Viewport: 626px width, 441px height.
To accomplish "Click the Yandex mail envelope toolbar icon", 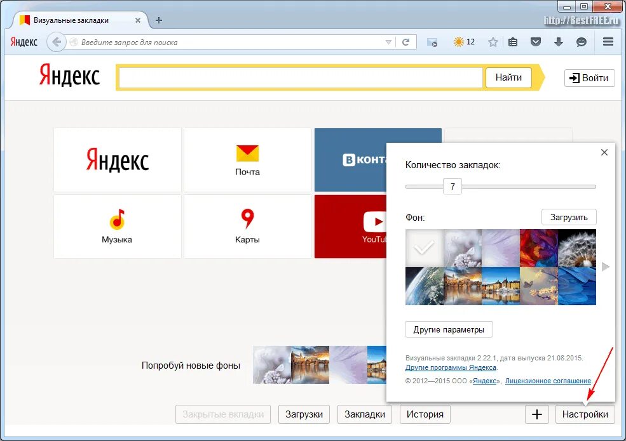I will 432,43.
